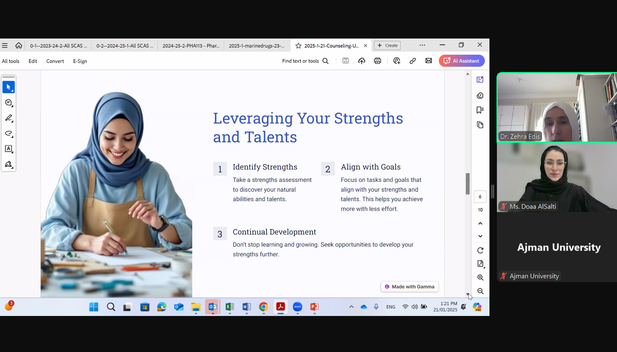Go to the next page chevron
617x352 pixels.
(x=480, y=236)
